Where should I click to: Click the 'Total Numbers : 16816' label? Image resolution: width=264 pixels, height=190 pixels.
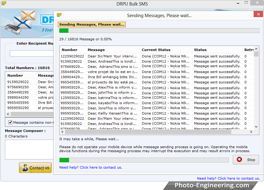click(27, 68)
